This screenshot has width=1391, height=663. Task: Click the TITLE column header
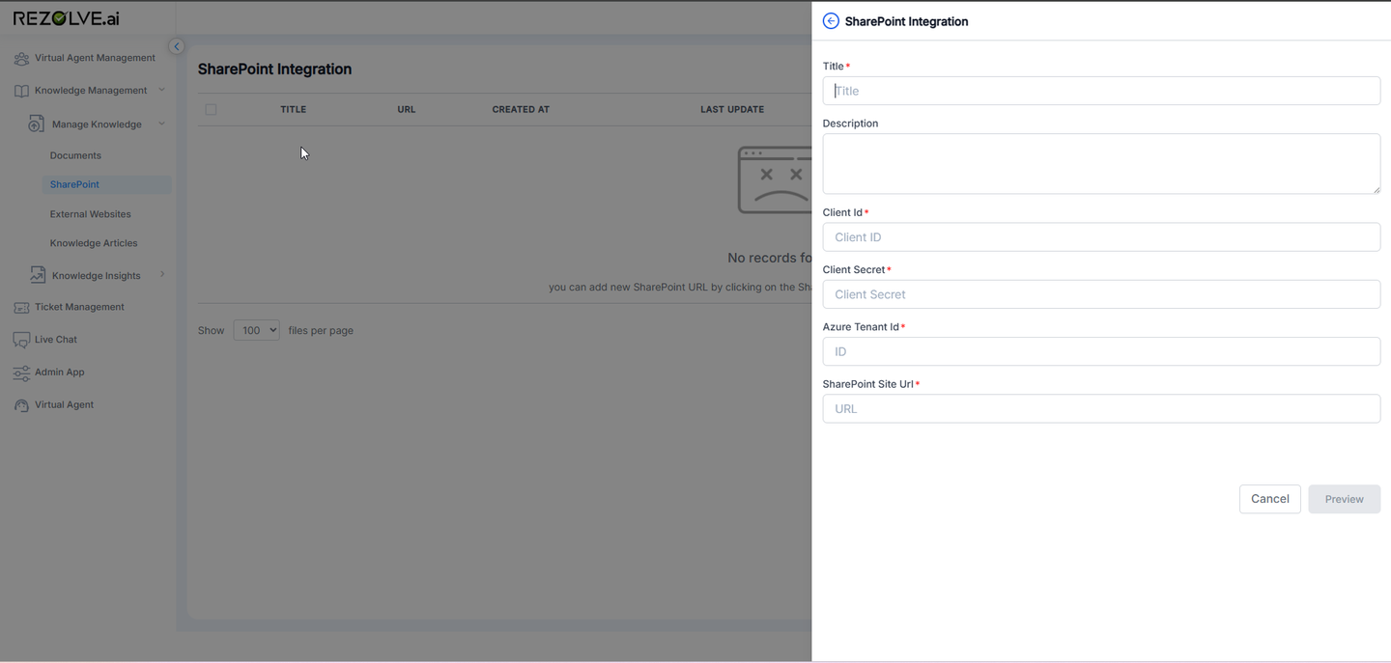pos(293,110)
